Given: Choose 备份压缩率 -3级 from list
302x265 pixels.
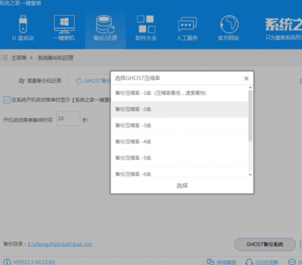Looking at the screenshot, I should click(133, 125).
